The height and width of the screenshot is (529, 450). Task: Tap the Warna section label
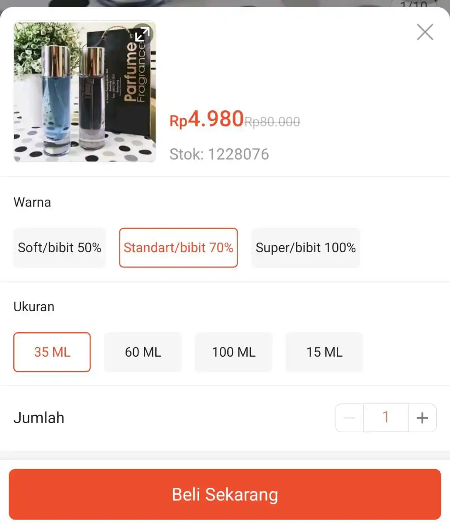pyautogui.click(x=32, y=202)
